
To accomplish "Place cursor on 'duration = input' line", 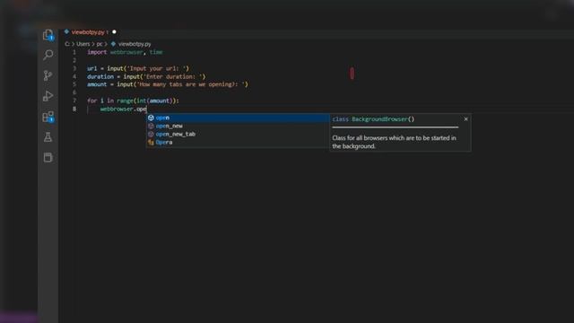I will point(146,76).
